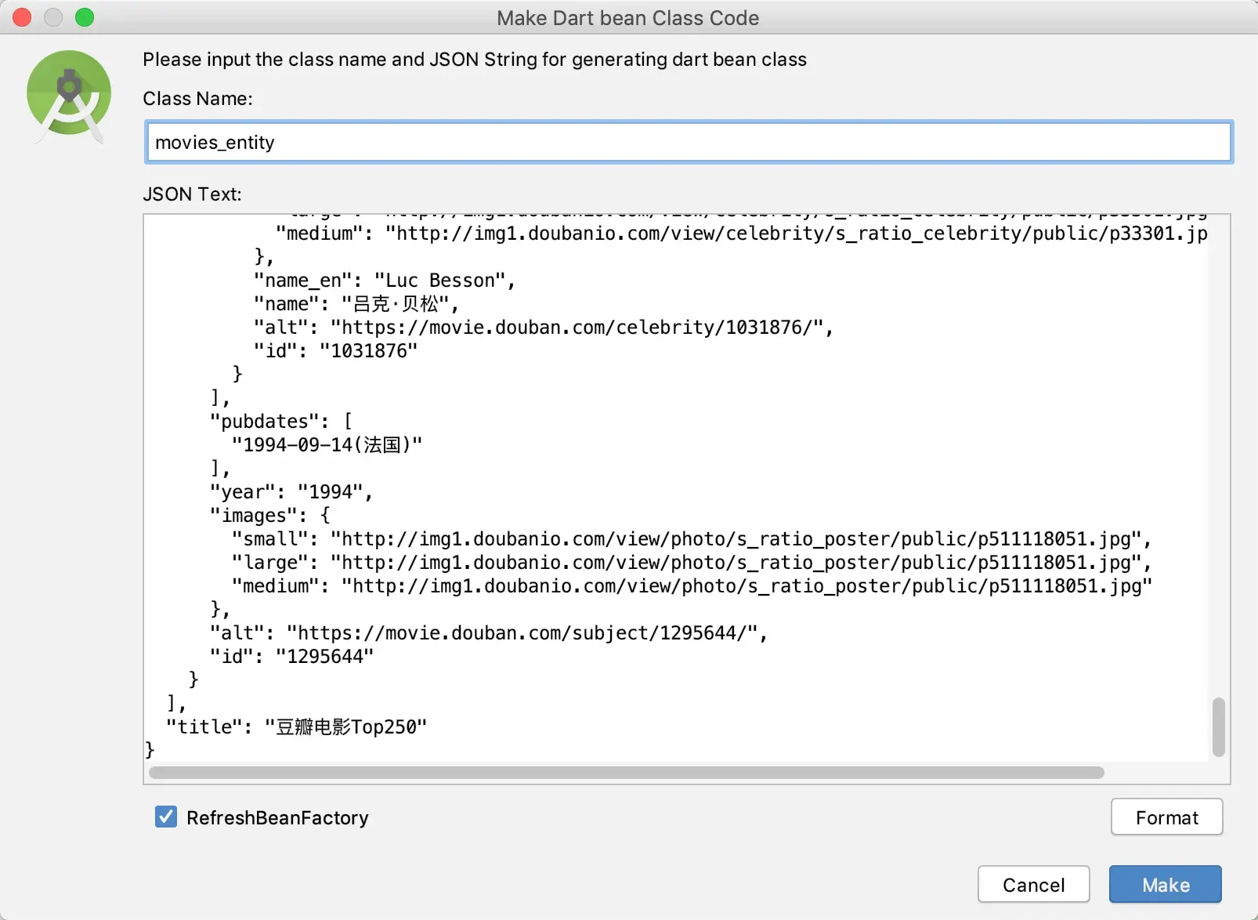This screenshot has height=920, width=1258.
Task: Focus the Class Name input field
Action: 689,142
